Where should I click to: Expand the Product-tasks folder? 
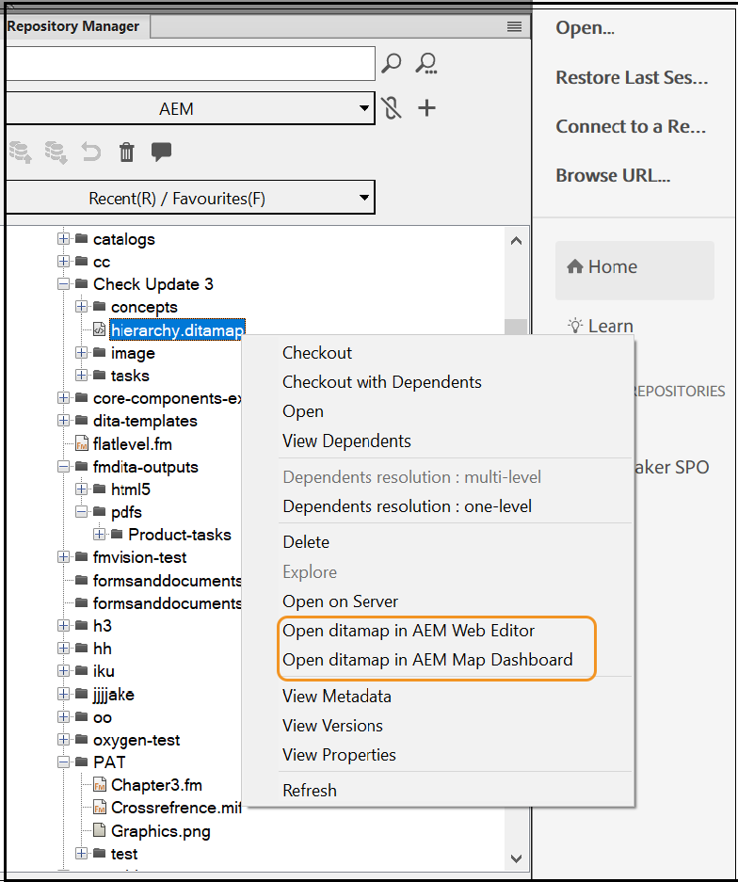(100, 535)
